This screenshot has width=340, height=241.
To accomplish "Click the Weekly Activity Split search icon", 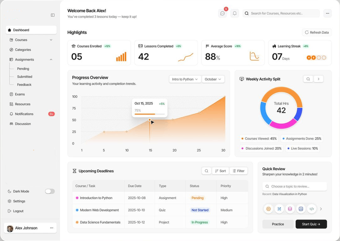I will (x=308, y=79).
